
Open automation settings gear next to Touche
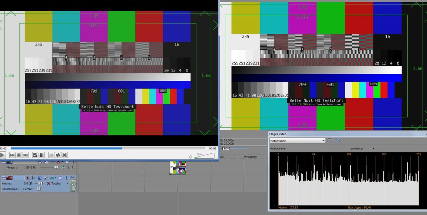tap(49, 183)
